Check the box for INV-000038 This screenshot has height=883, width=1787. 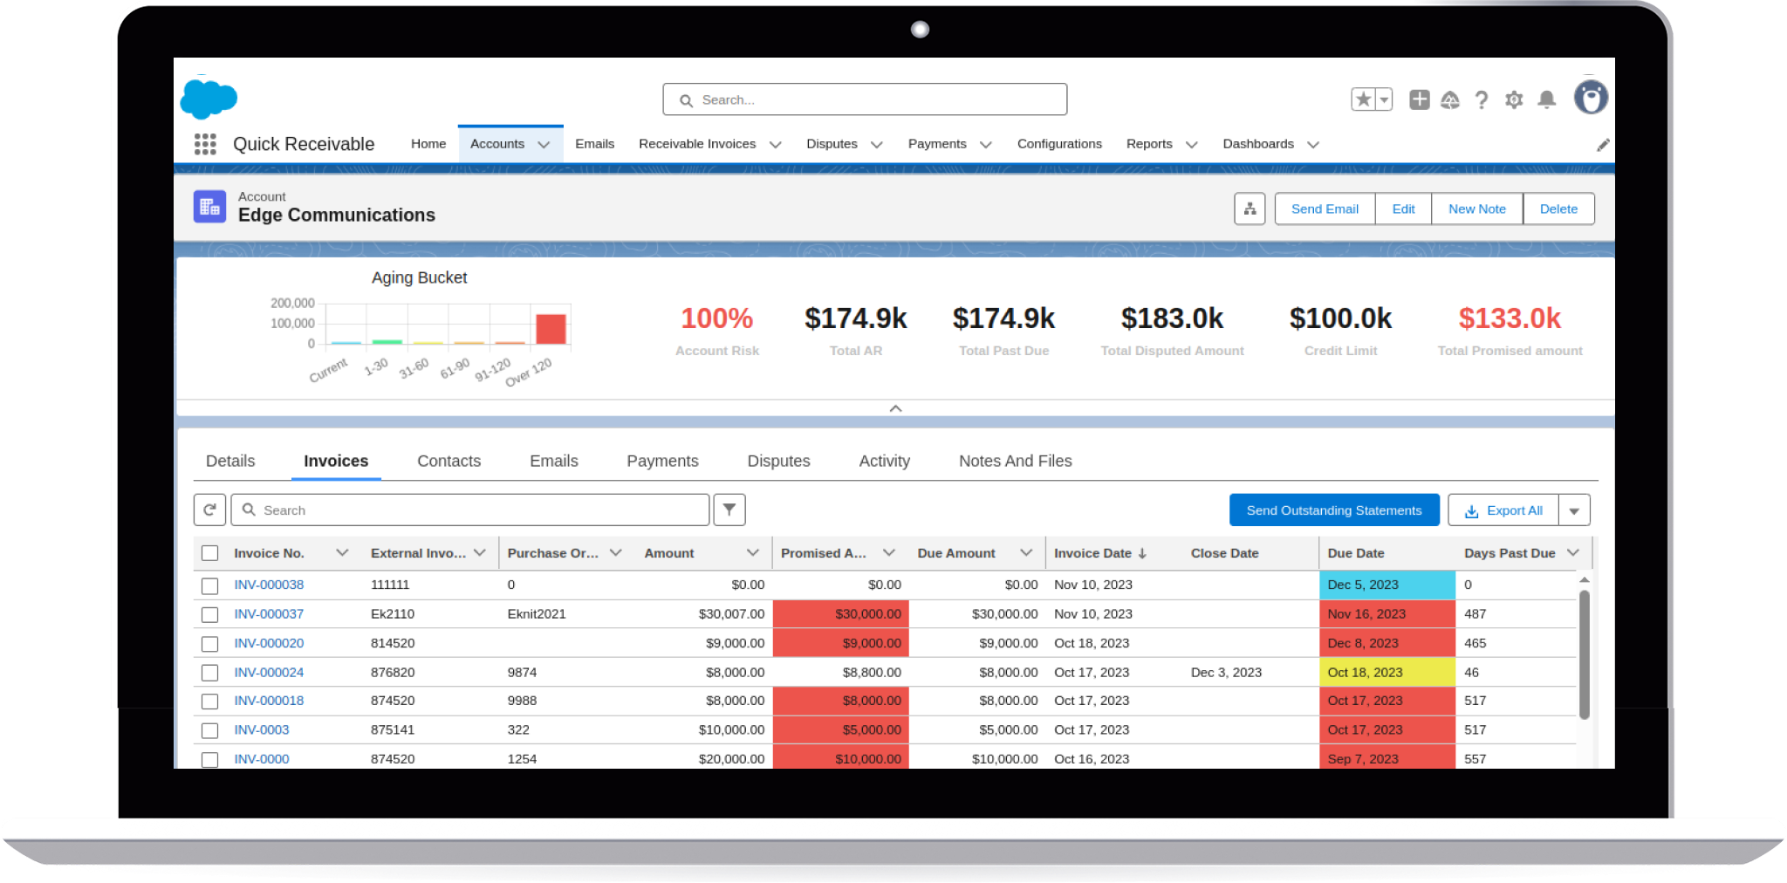209,585
